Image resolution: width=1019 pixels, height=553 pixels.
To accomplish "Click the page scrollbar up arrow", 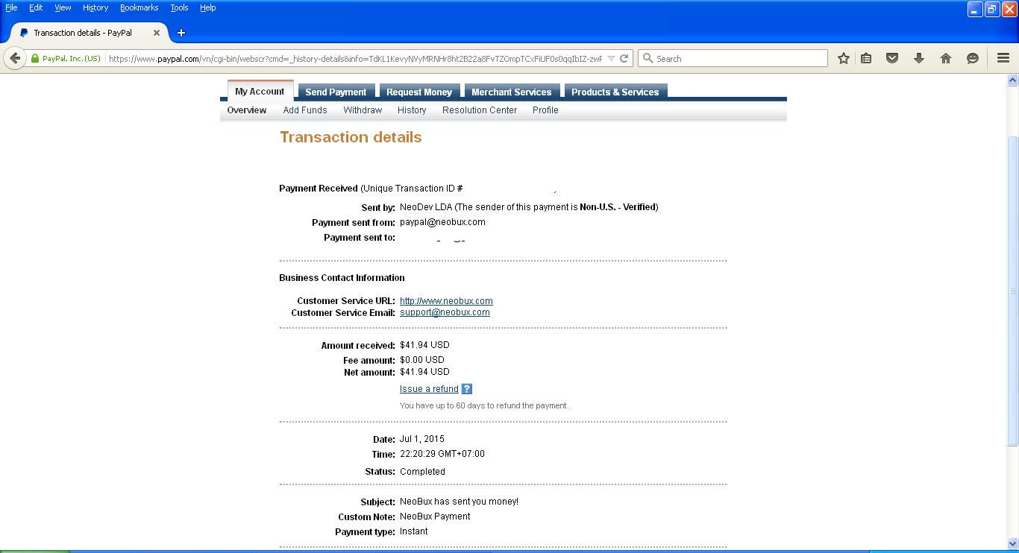I will tap(1013, 80).
